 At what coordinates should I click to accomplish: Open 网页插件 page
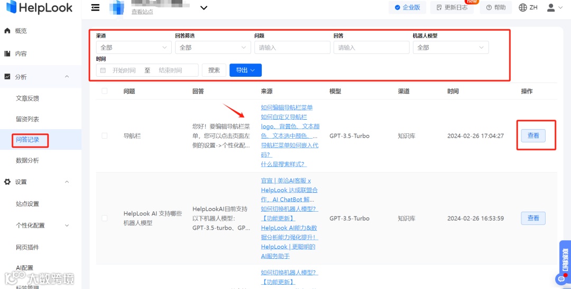(x=27, y=248)
